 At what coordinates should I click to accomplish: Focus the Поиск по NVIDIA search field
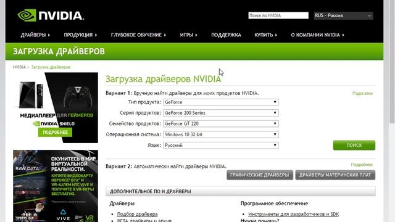tap(278, 15)
